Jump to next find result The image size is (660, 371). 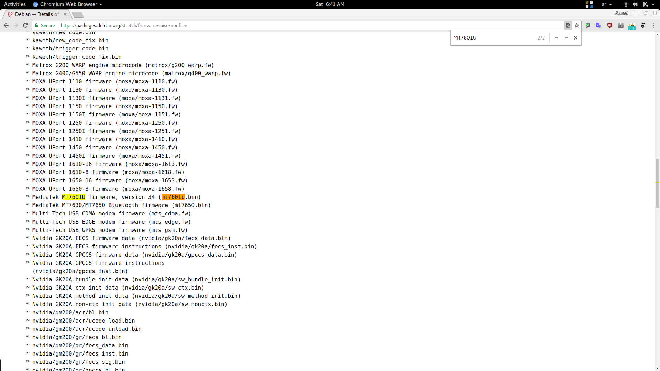566,38
